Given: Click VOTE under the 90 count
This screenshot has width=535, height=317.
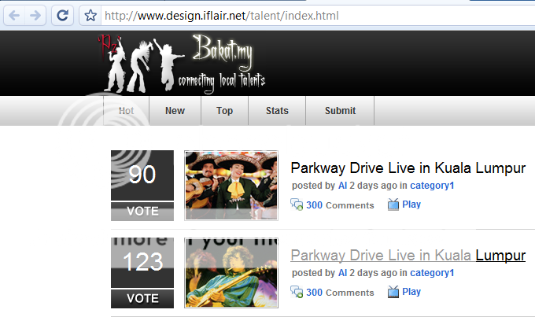Looking at the screenshot, I should click(142, 212).
